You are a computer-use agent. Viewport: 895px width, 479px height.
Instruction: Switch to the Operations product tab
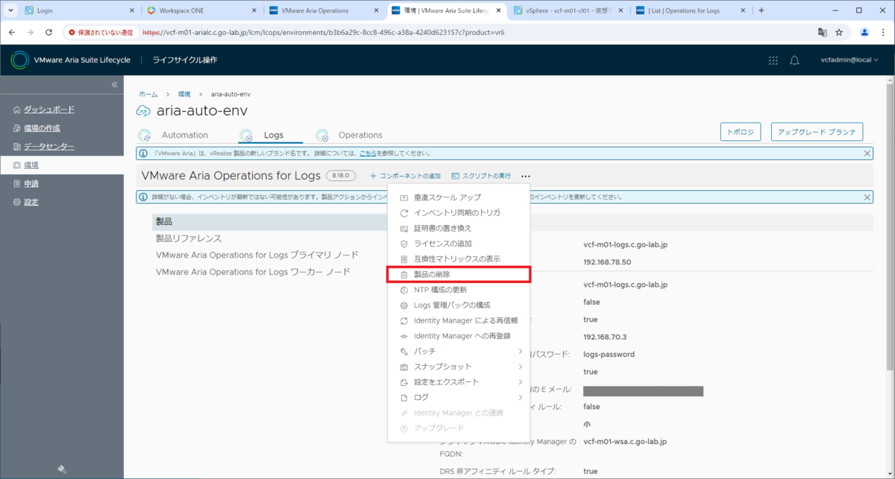[360, 135]
